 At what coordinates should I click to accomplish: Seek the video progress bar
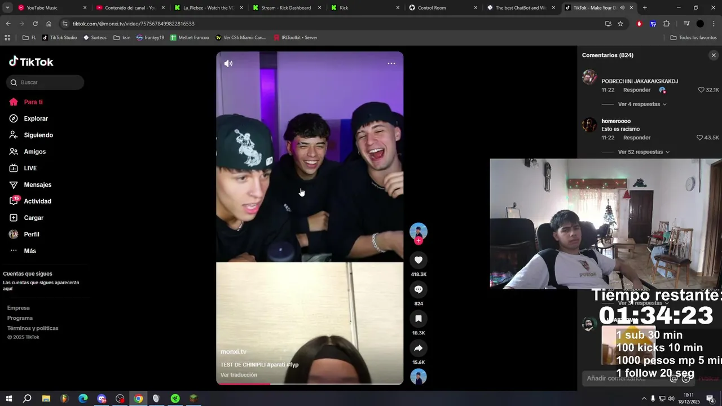(x=310, y=383)
